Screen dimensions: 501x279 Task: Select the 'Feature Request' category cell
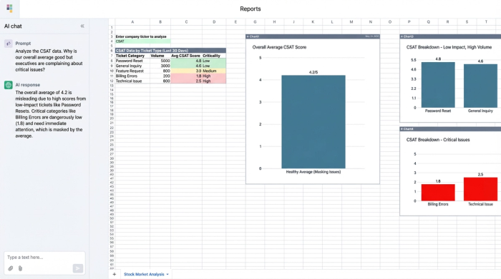pos(132,71)
